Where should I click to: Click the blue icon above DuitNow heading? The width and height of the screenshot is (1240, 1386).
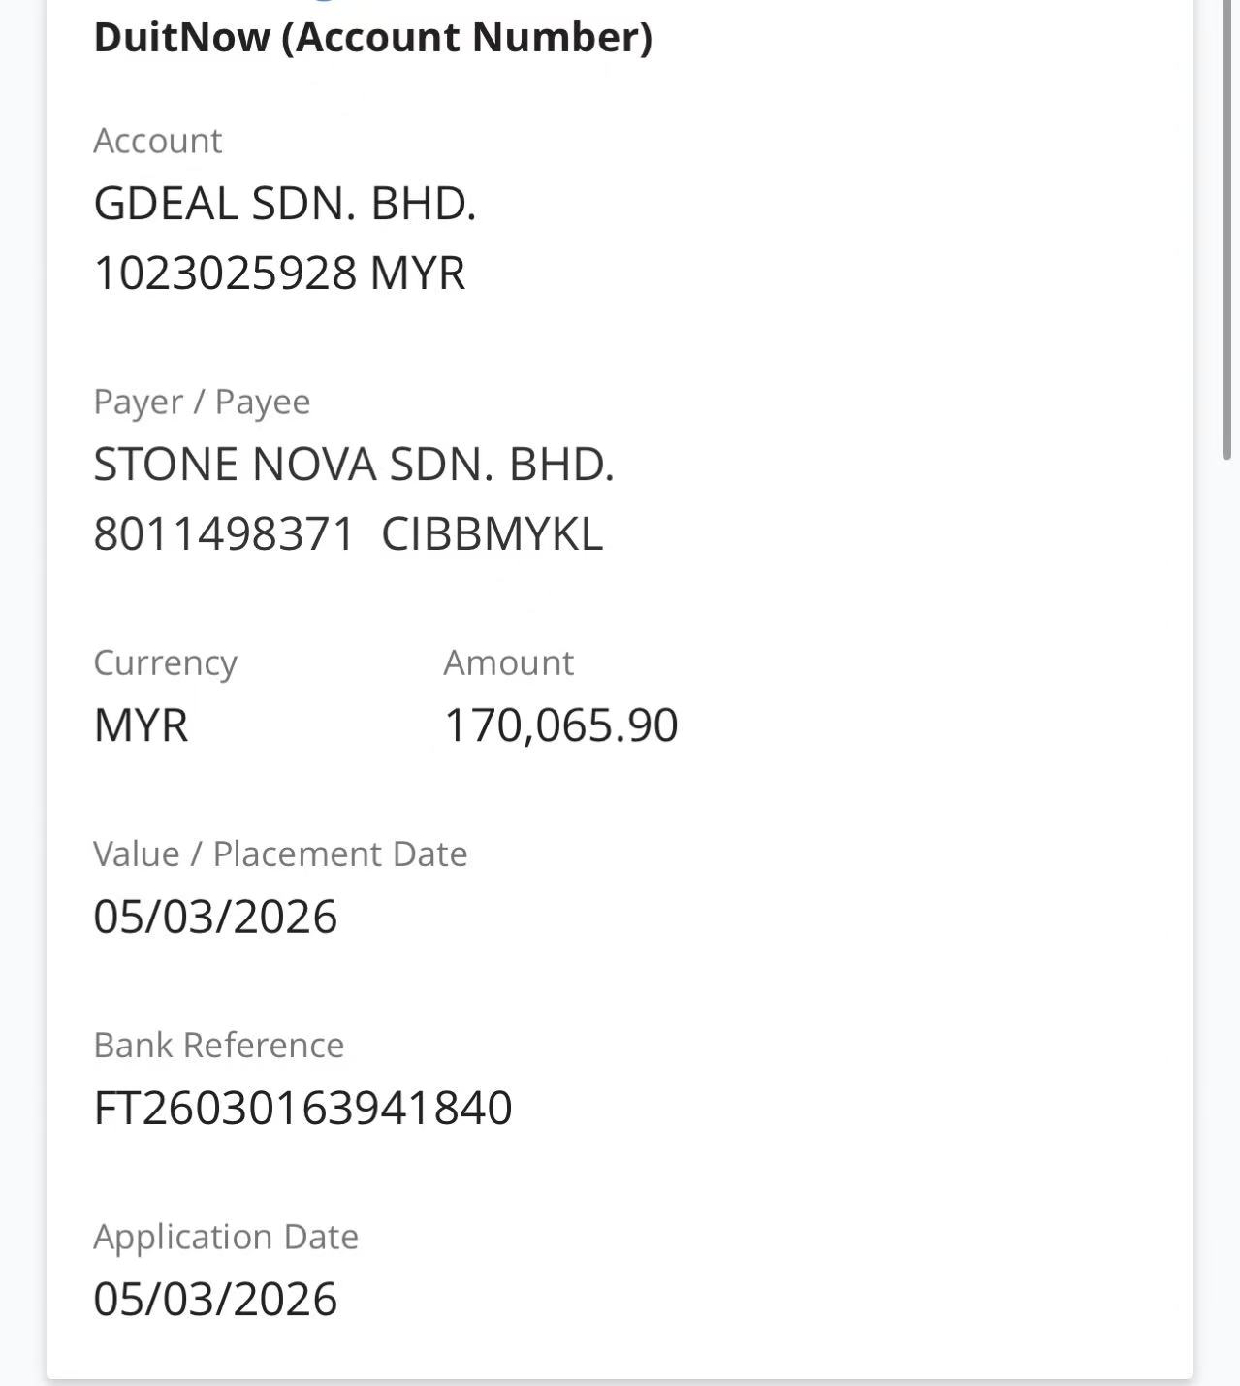tap(323, 2)
